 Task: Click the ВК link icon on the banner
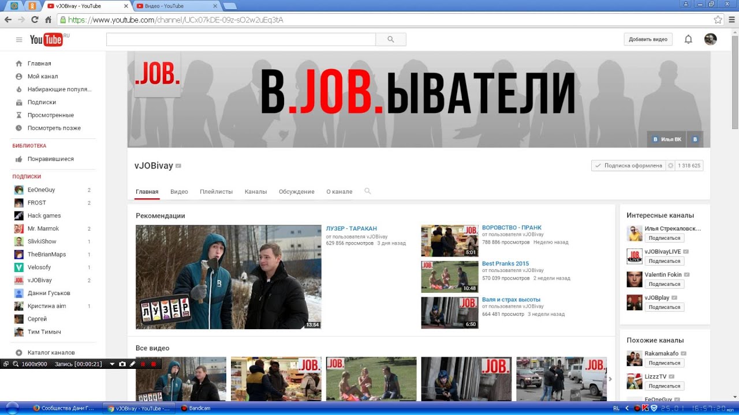coord(695,139)
